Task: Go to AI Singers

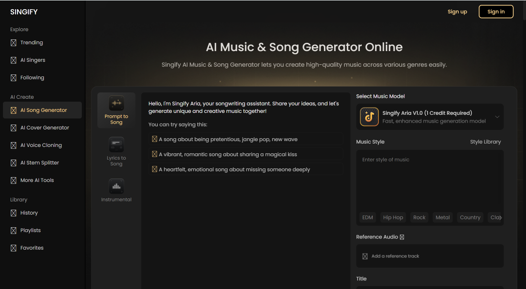Action: coord(33,60)
